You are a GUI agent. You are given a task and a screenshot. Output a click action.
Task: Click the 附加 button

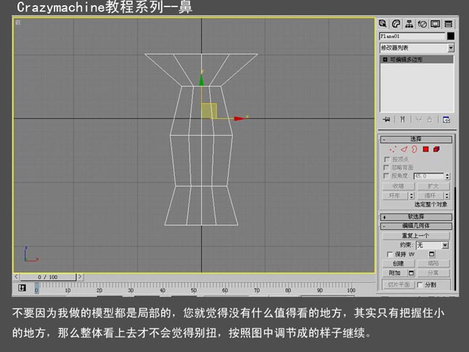pyautogui.click(x=395, y=273)
